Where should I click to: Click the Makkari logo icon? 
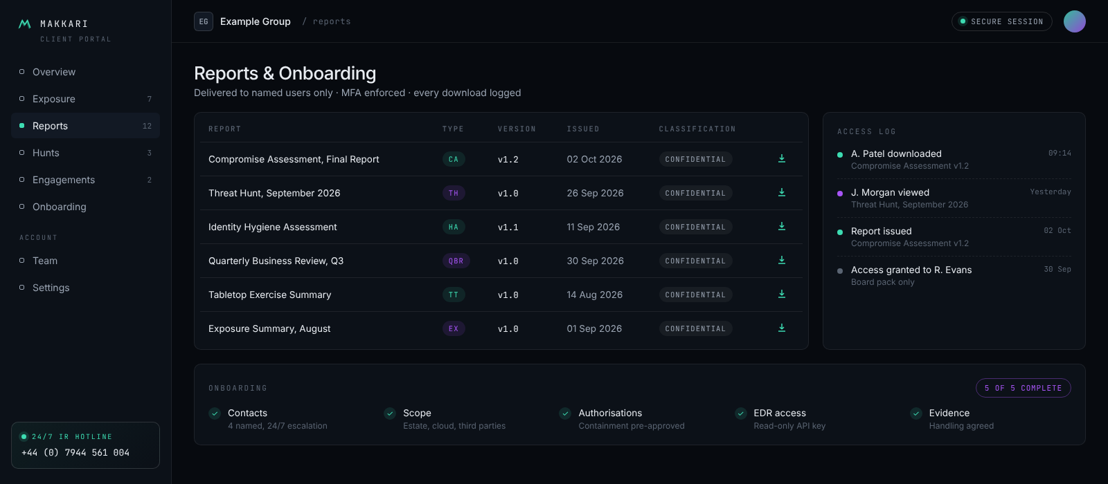[24, 24]
